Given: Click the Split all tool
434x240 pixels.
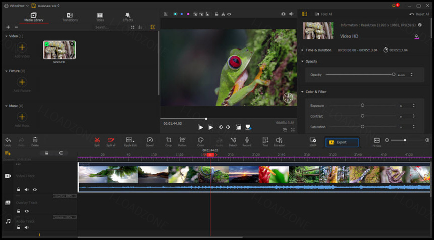Looking at the screenshot, I should [x=111, y=141].
